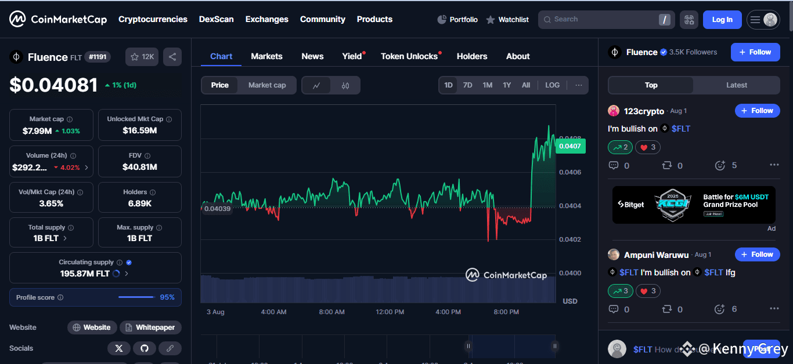This screenshot has height=364, width=793.
Task: Click Profile score info icon
Action: 60,297
